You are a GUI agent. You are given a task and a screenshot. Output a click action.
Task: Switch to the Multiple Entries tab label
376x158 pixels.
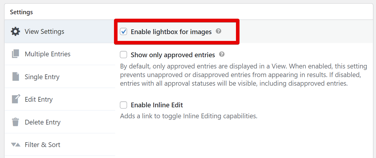[48, 54]
